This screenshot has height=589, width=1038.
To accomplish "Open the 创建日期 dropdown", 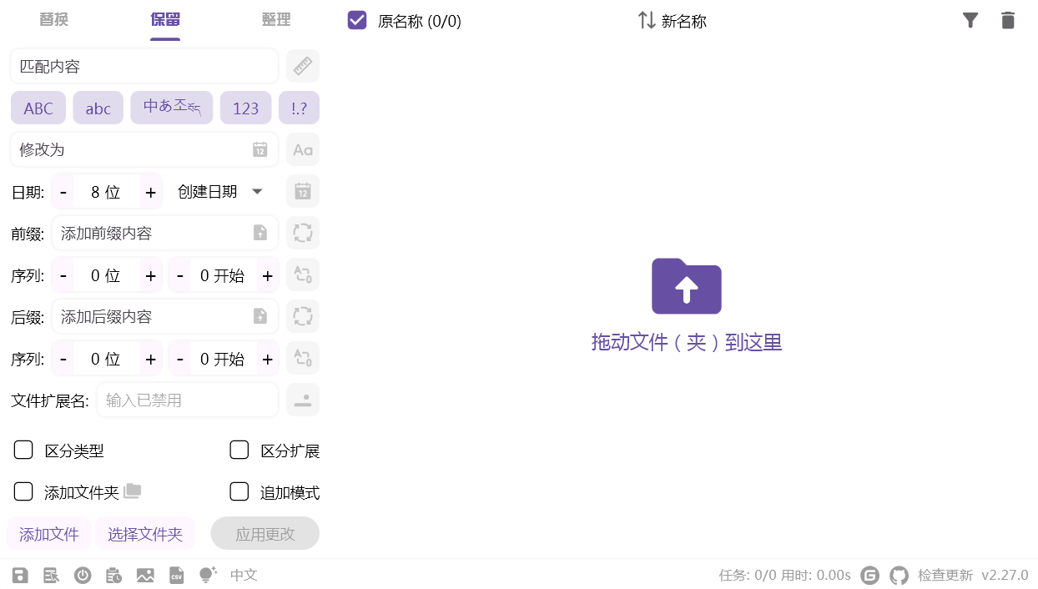I will tap(220, 192).
